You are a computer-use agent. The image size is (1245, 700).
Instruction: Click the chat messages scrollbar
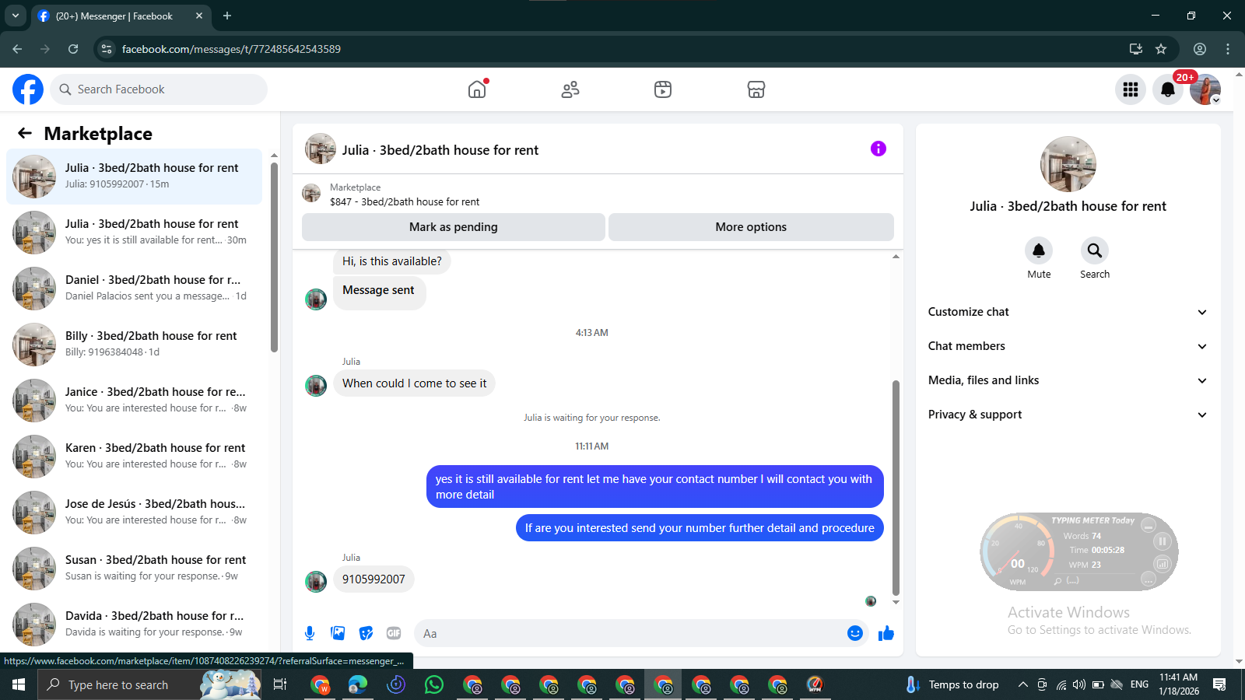coord(896,488)
